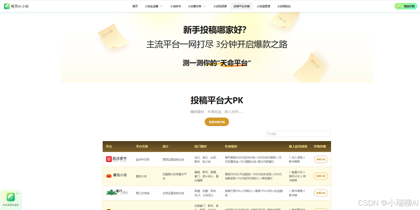The width and height of the screenshot is (420, 210).
Task: Open 小说视频课 nav item
Action: pos(220,6)
